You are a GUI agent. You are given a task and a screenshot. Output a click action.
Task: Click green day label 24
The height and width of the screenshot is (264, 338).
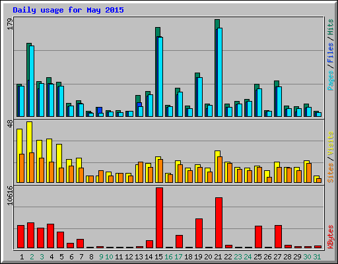coord(248,257)
